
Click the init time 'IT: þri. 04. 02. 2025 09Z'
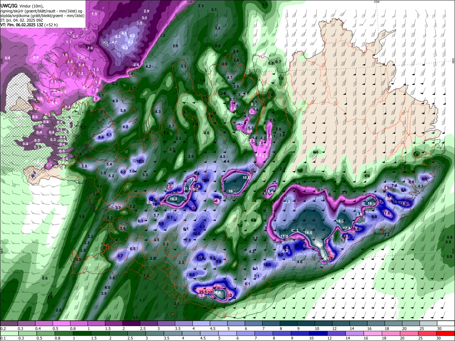tap(22, 20)
